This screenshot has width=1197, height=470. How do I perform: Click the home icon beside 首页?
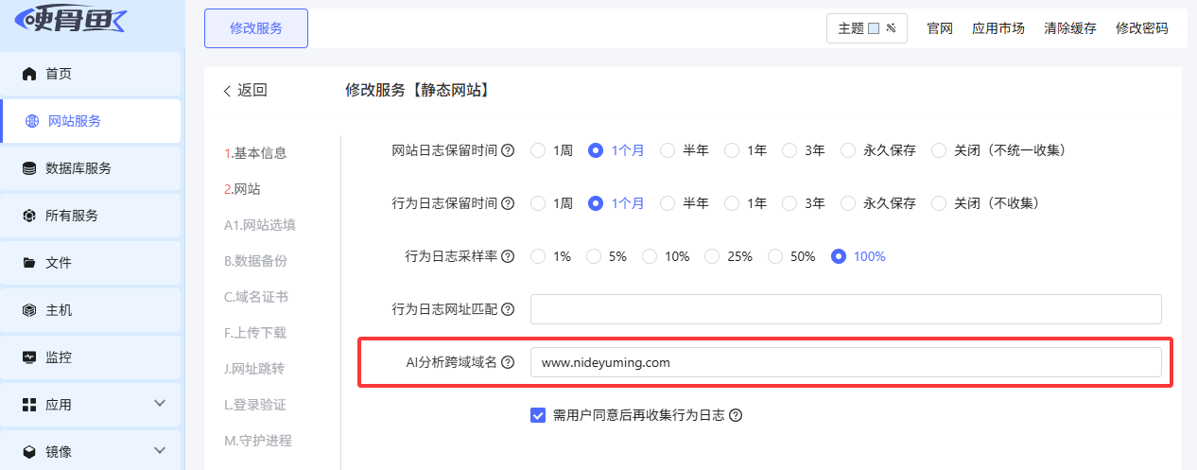pos(29,74)
